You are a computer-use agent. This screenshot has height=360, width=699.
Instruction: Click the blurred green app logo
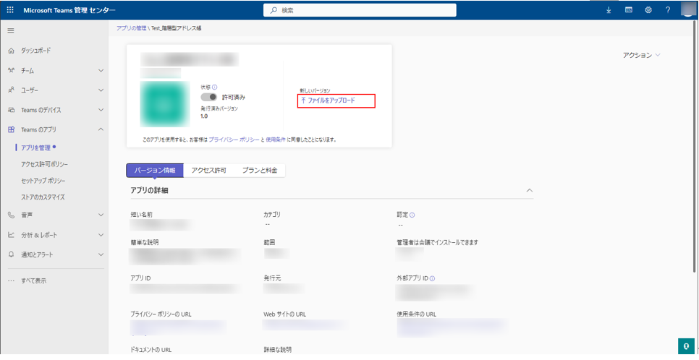tap(165, 104)
